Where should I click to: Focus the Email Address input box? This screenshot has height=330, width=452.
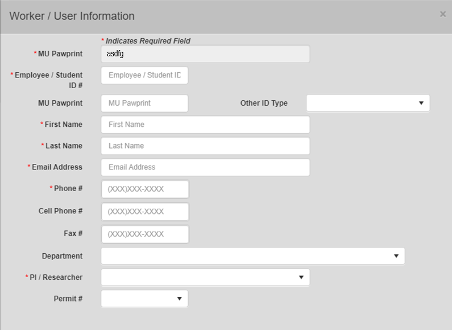(x=205, y=167)
